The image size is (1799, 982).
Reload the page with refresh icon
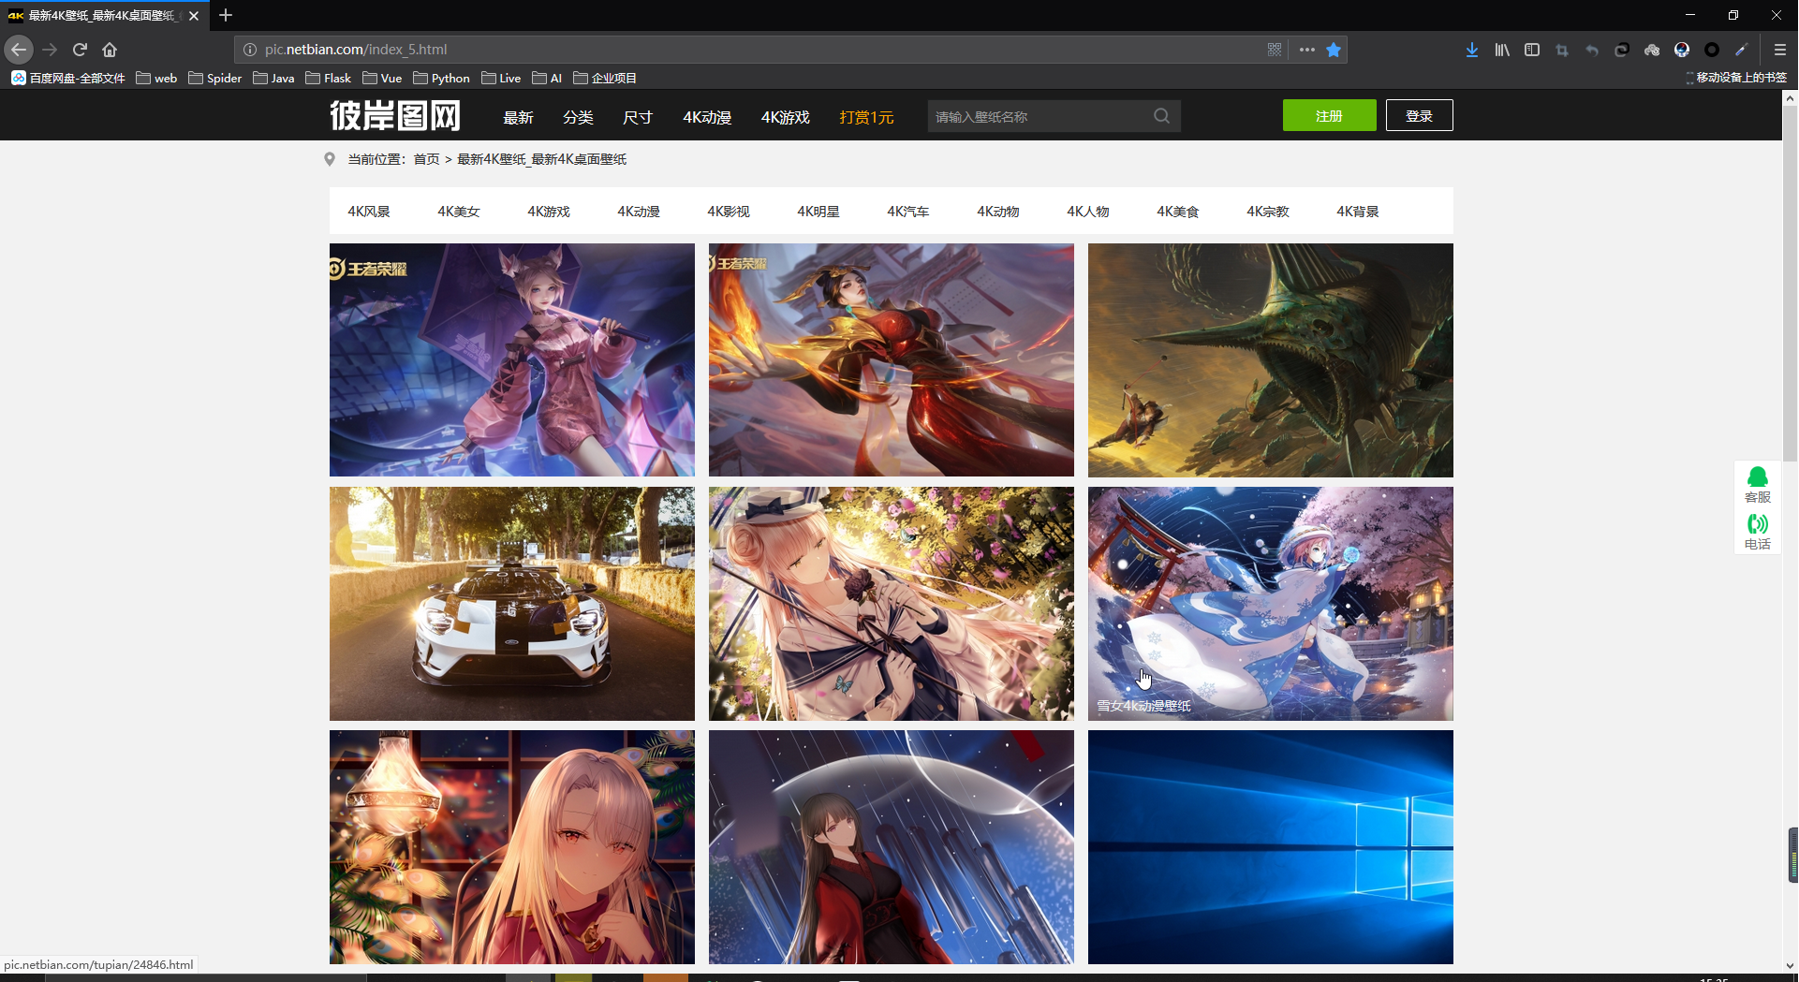click(80, 50)
